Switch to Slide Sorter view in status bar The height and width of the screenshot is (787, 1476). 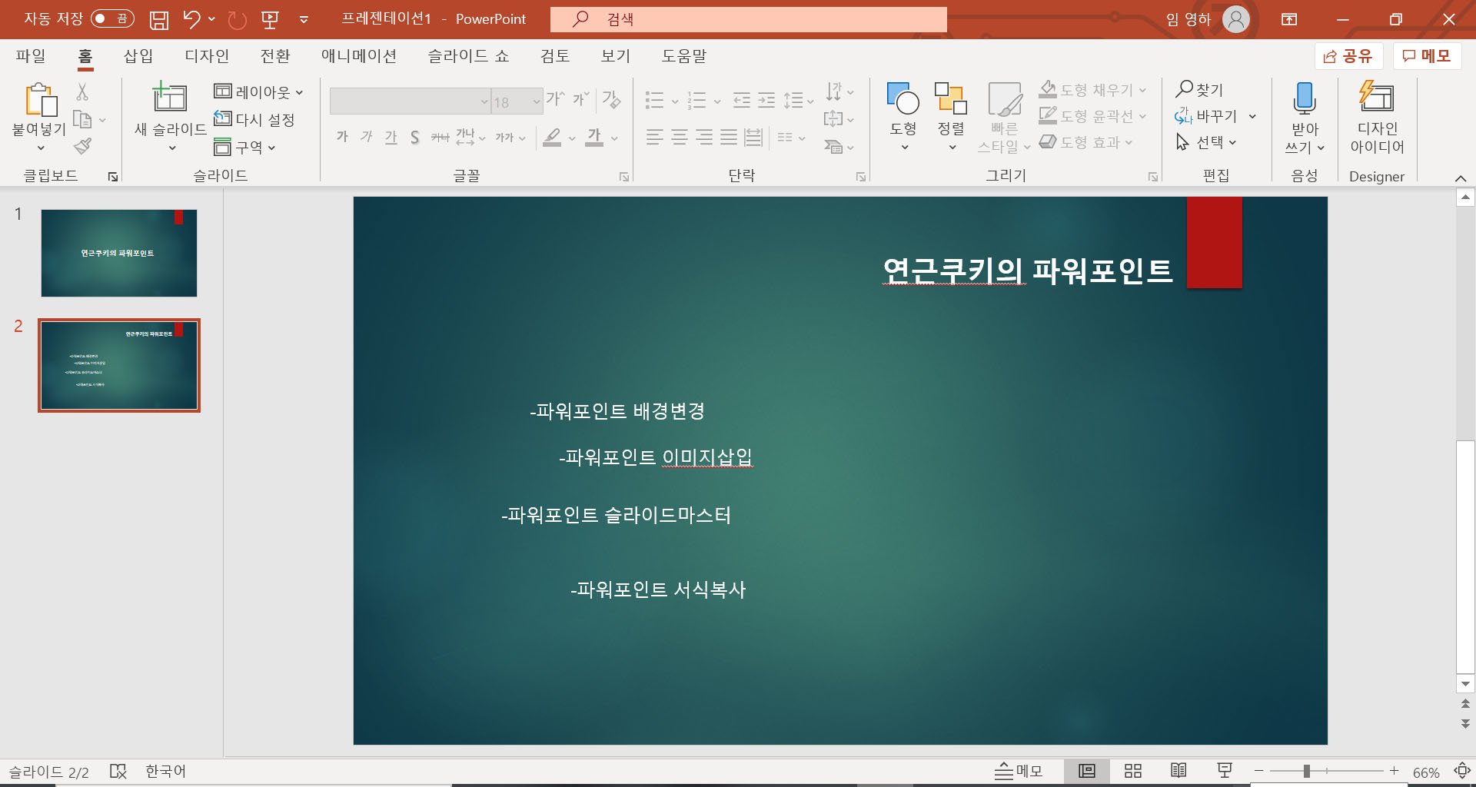coord(1133,771)
